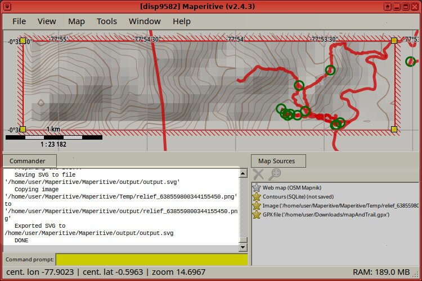Image resolution: width=422 pixels, height=281 pixels.
Task: Select Contours (SQLite) (not saved) row
Action: [x=335, y=196]
